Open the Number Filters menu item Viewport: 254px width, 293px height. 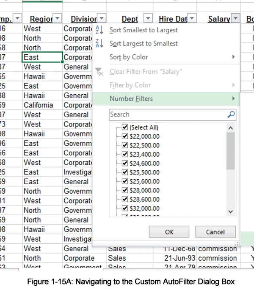click(131, 99)
